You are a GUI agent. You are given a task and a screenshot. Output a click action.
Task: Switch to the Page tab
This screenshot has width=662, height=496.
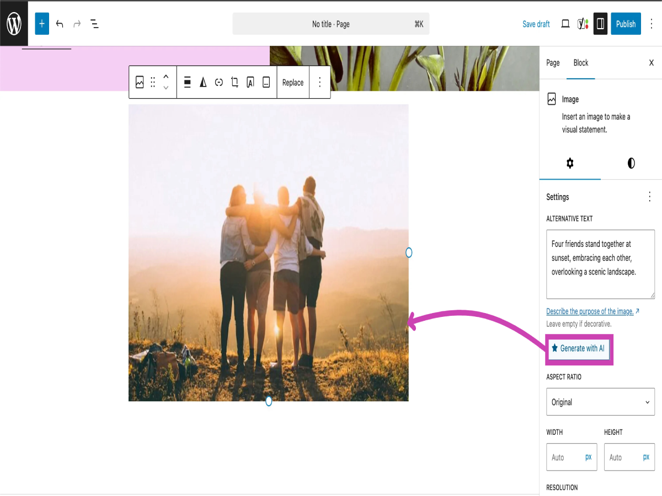[552, 63]
